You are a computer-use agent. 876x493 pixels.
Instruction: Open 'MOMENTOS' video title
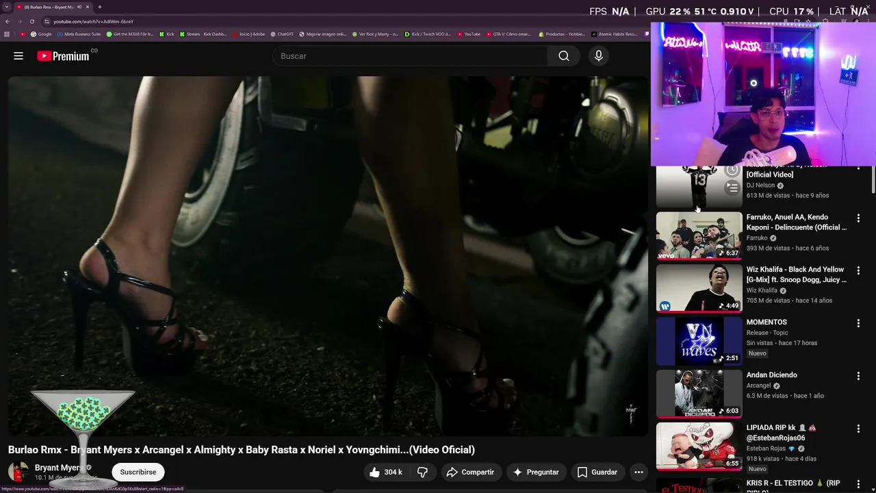(766, 322)
